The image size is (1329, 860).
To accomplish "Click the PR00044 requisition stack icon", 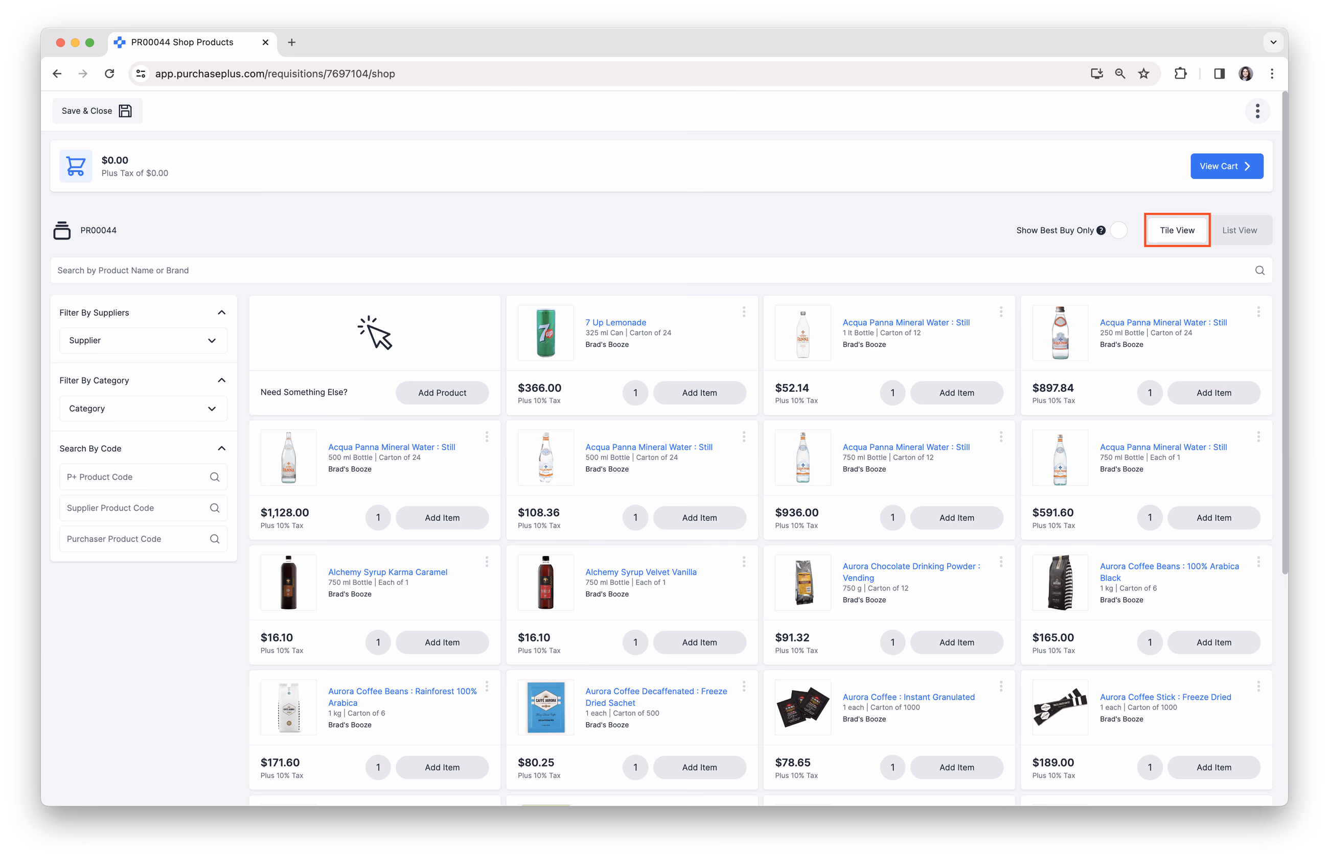I will (x=62, y=230).
